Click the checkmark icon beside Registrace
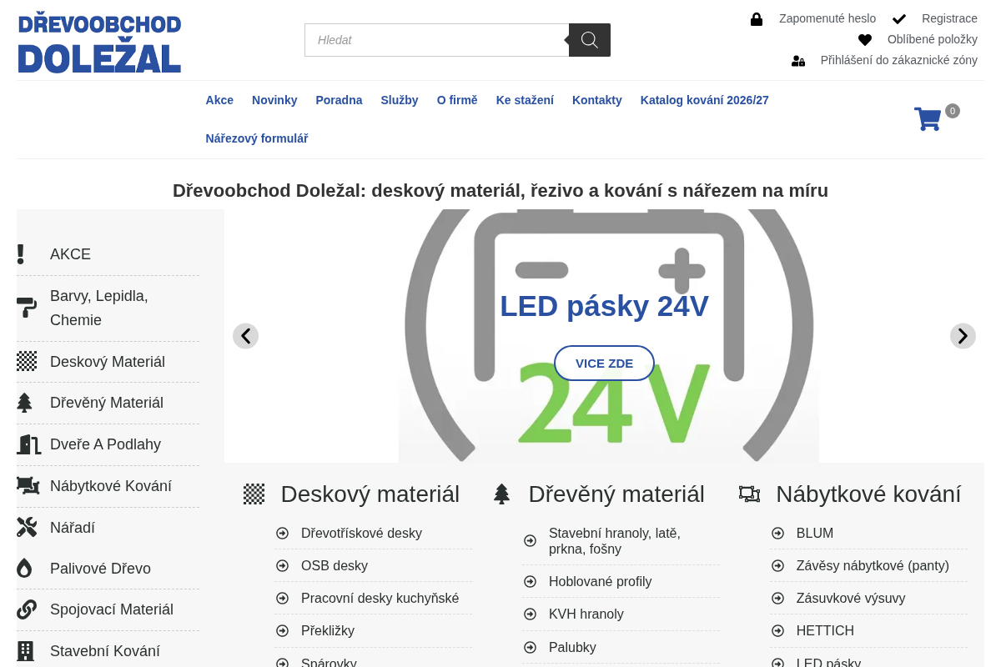The height and width of the screenshot is (667, 1001). [x=899, y=19]
